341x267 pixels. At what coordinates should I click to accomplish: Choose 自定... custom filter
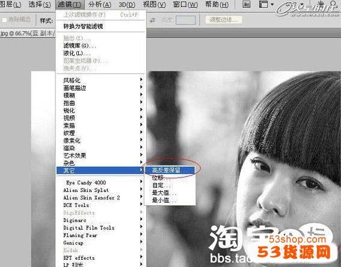coord(170,185)
